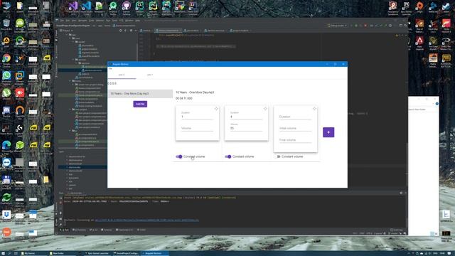Switch to Angular Electron taskbar item
Screen dimensions: 455x256
[155, 253]
